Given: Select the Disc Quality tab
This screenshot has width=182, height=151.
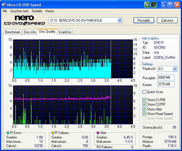Looking at the screenshot, I should tap(47, 32).
